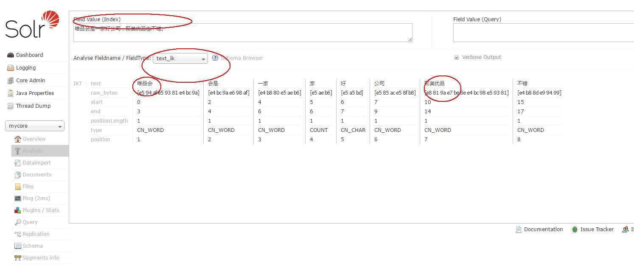This screenshot has width=634, height=277.
Task: Click the Files link in sidebar
Action: [28, 187]
